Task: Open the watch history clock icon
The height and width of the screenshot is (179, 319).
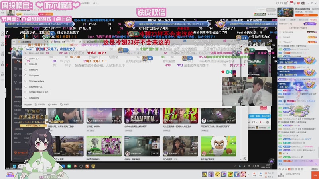Action: pos(278,3)
